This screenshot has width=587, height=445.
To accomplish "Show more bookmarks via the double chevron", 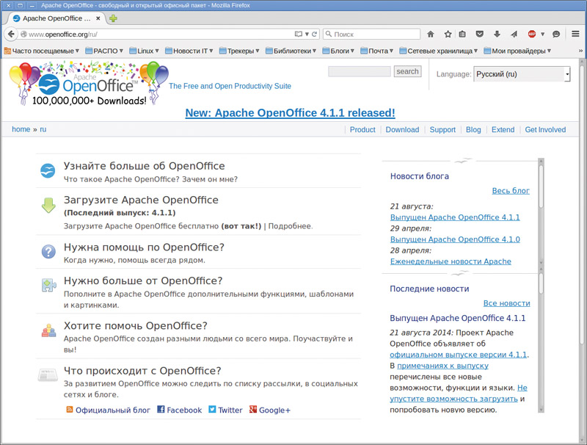I will (x=580, y=51).
